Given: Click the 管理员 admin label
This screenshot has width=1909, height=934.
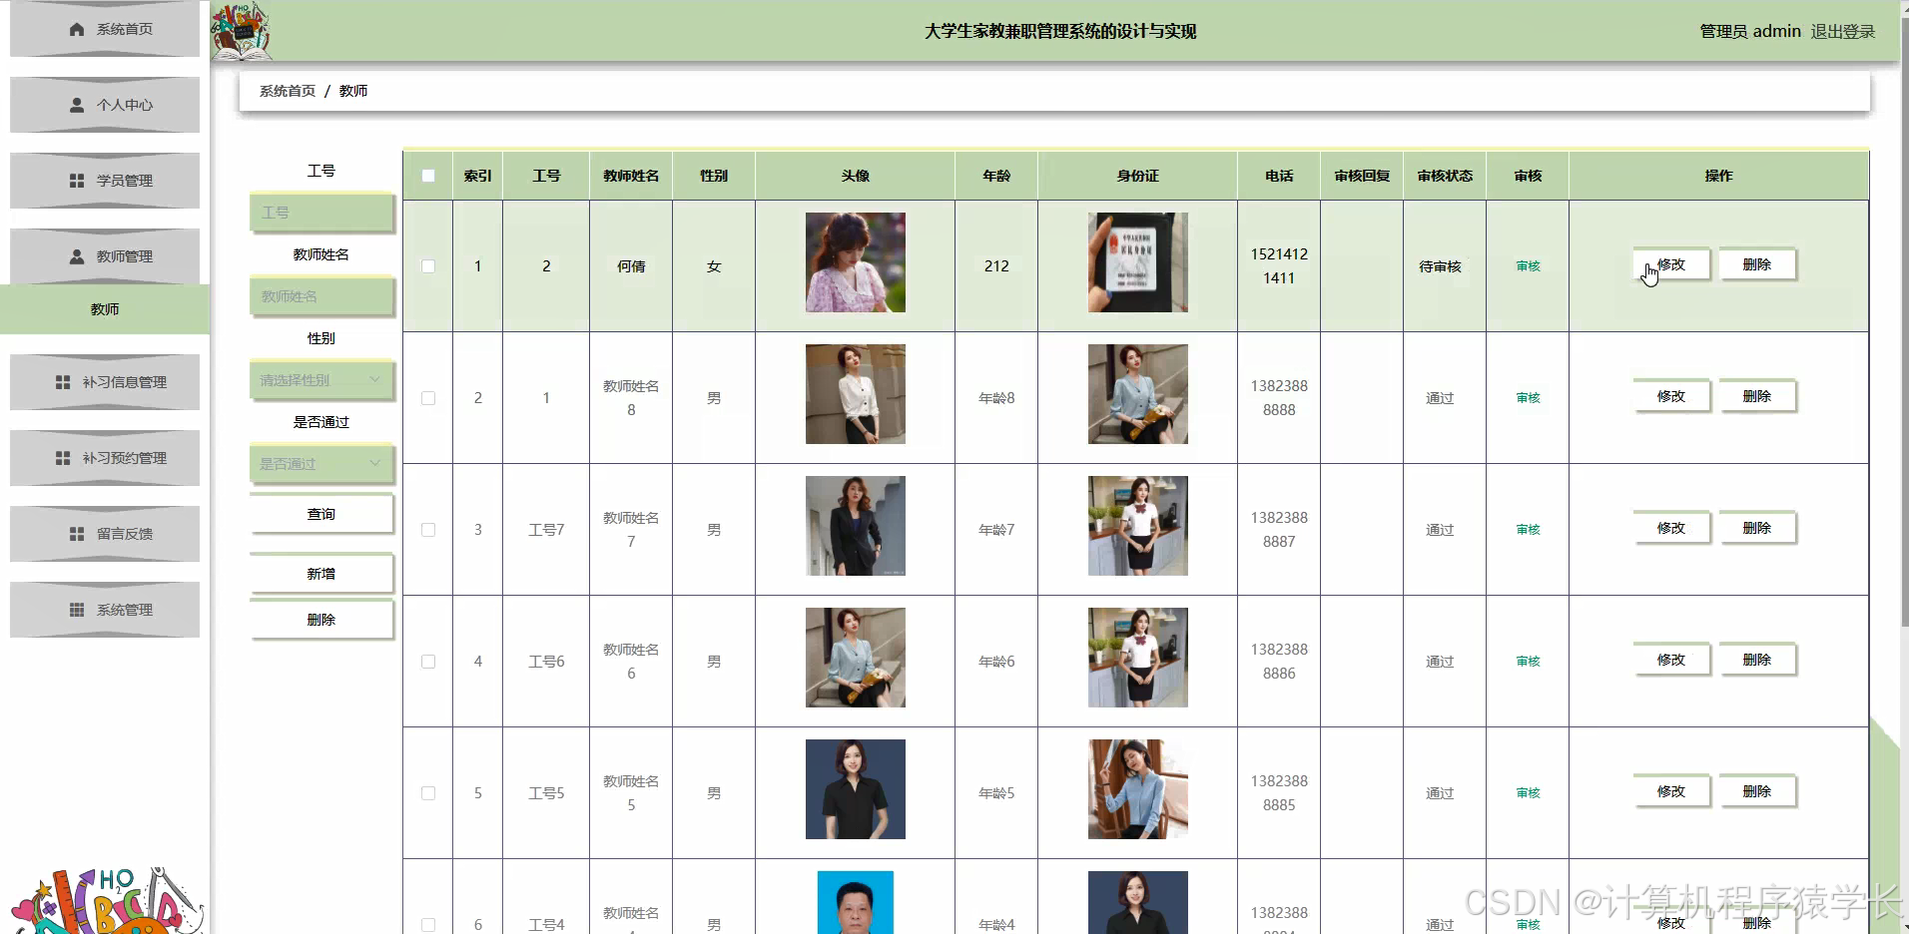Looking at the screenshot, I should point(1750,31).
